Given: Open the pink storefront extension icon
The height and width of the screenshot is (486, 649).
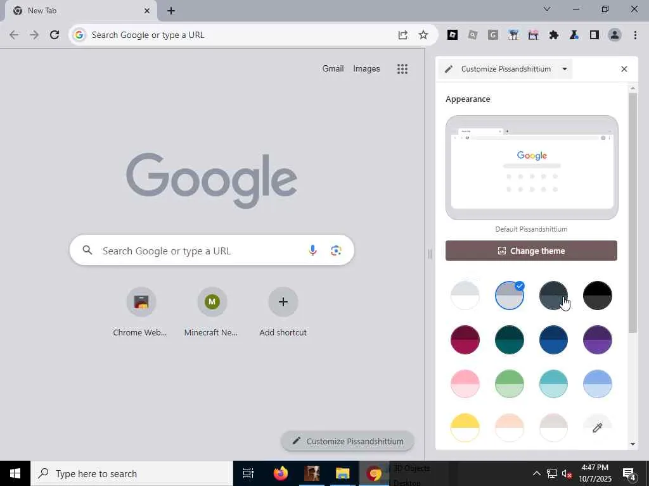Looking at the screenshot, I should (x=533, y=35).
